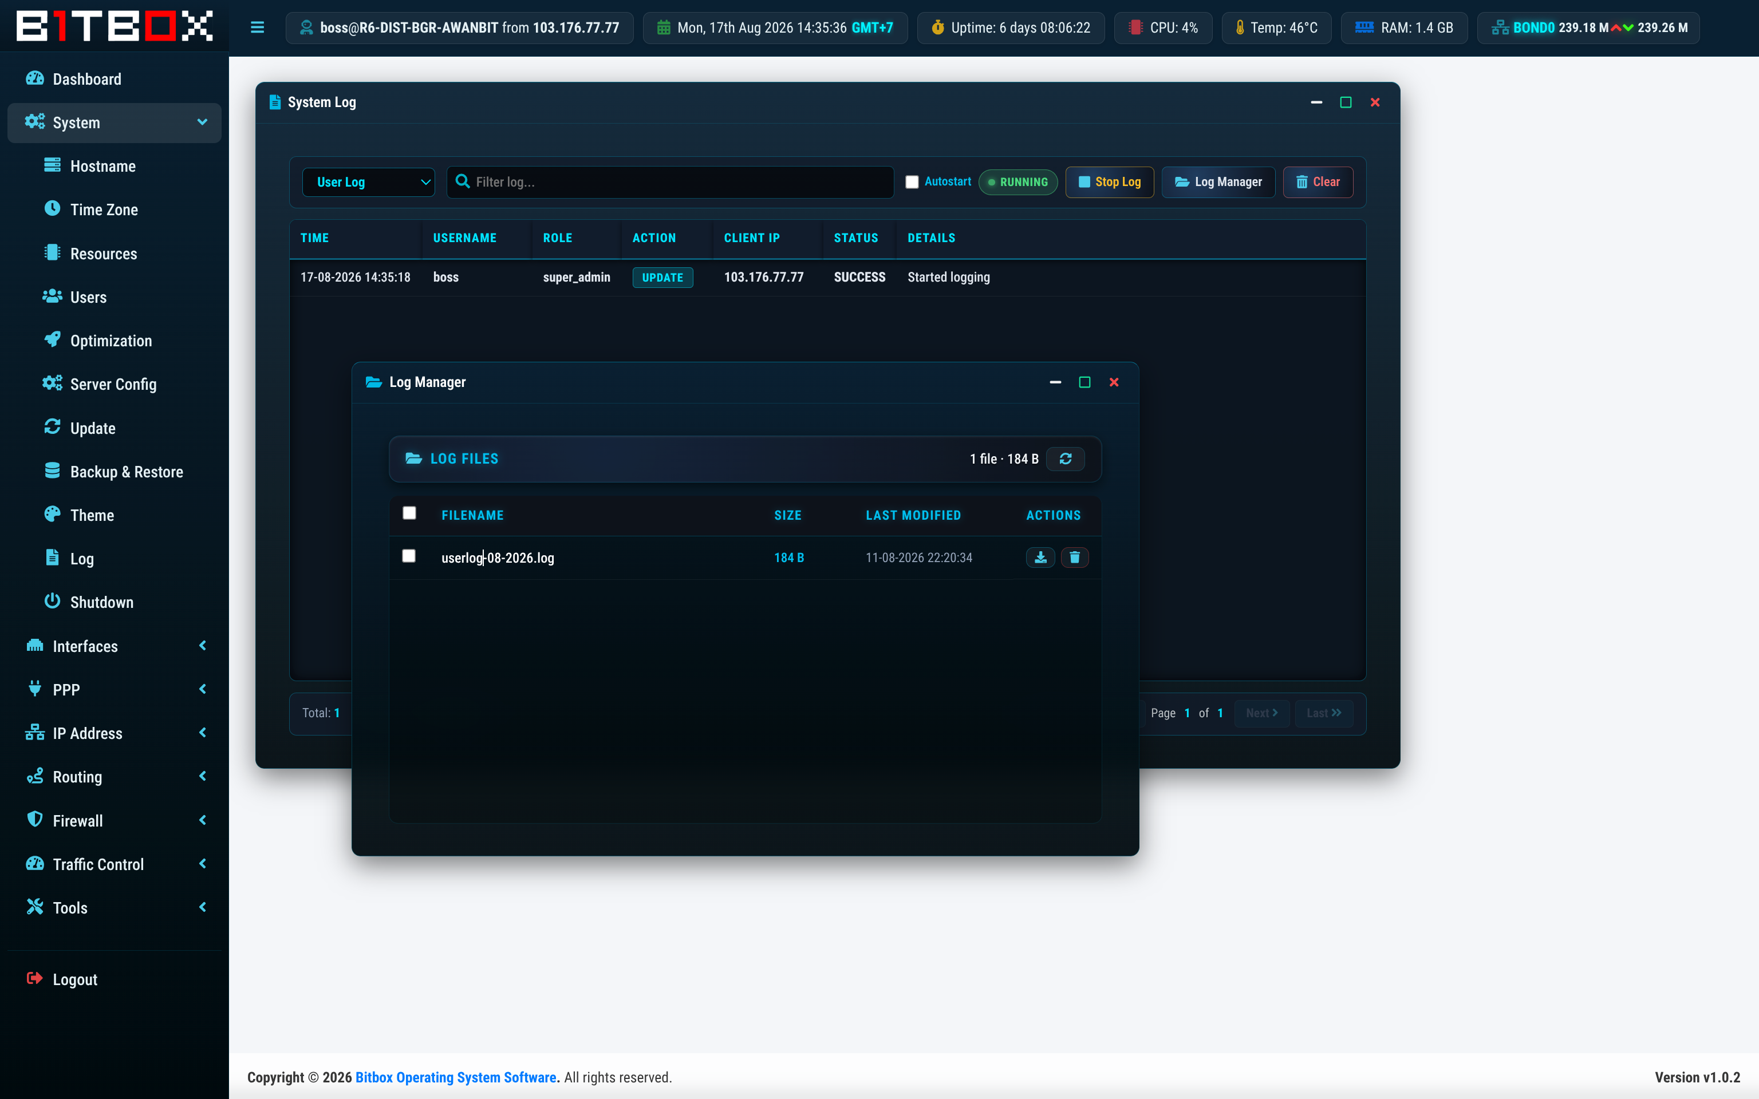Open Log Manager from the toolbar

point(1218,181)
